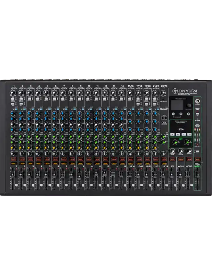Turn the channel 23/24 gain knob
The image size is (212, 275).
tap(163, 92)
